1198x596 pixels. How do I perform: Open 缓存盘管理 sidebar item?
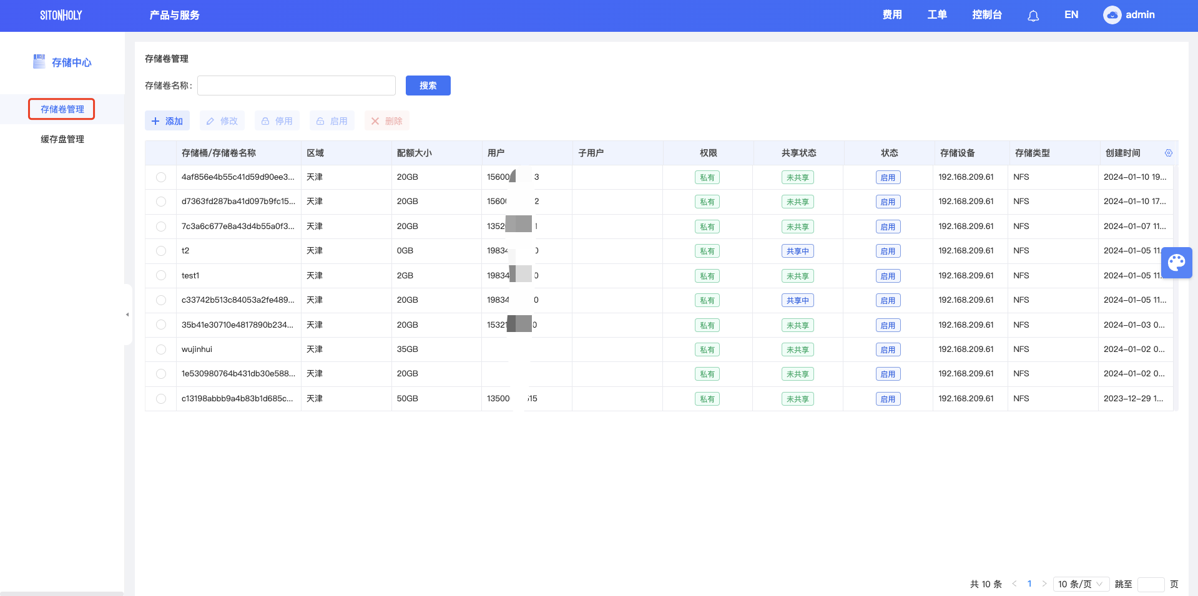click(62, 139)
